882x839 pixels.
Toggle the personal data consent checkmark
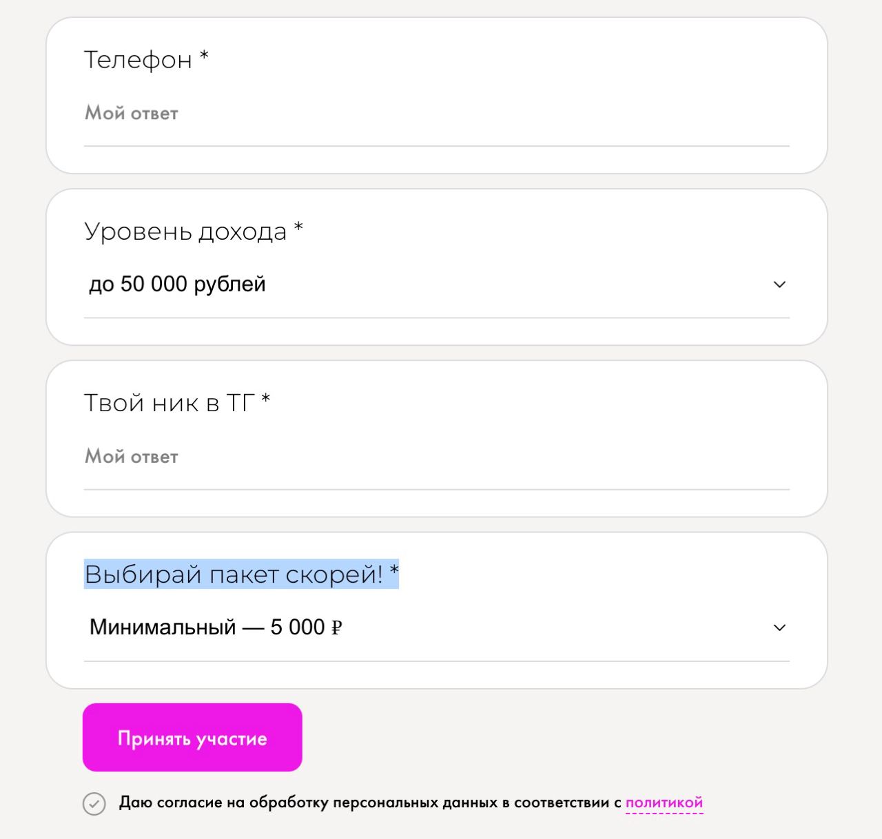click(x=94, y=804)
